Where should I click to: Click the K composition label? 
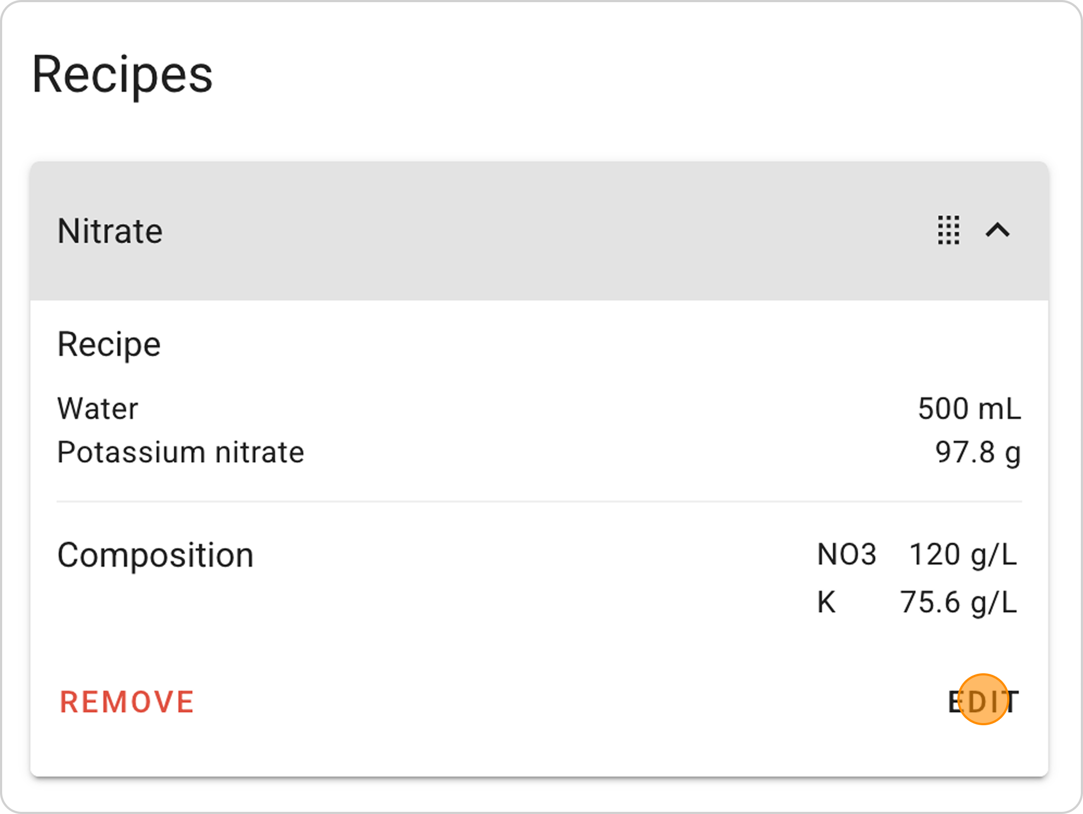click(x=826, y=602)
